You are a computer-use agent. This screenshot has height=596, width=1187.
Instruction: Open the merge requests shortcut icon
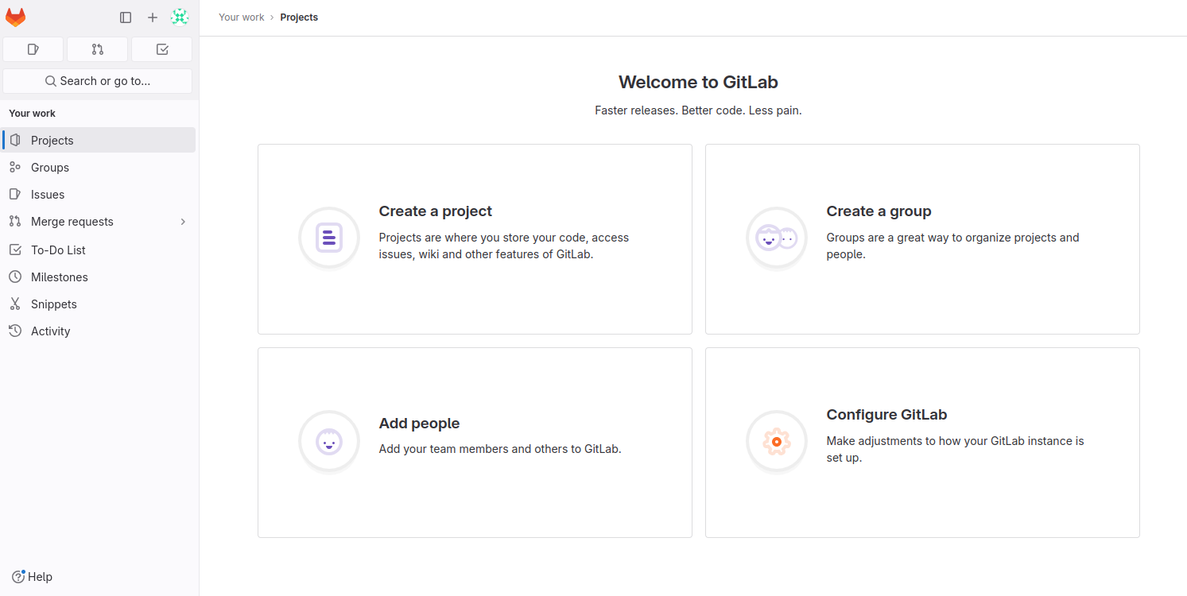[98, 49]
